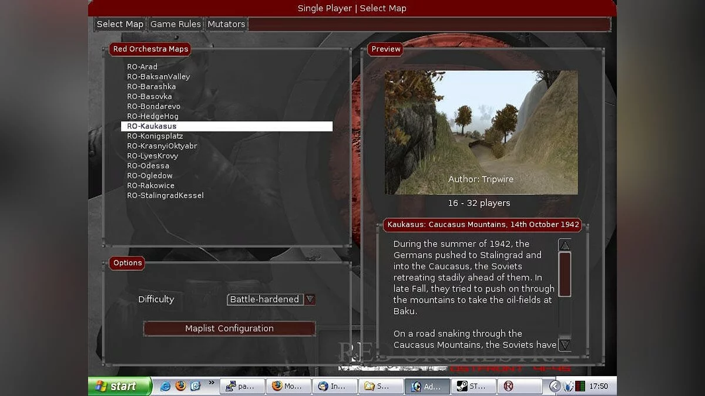This screenshot has height=396, width=705.
Task: Click the map description scrollbar thumb
Action: (x=565, y=274)
